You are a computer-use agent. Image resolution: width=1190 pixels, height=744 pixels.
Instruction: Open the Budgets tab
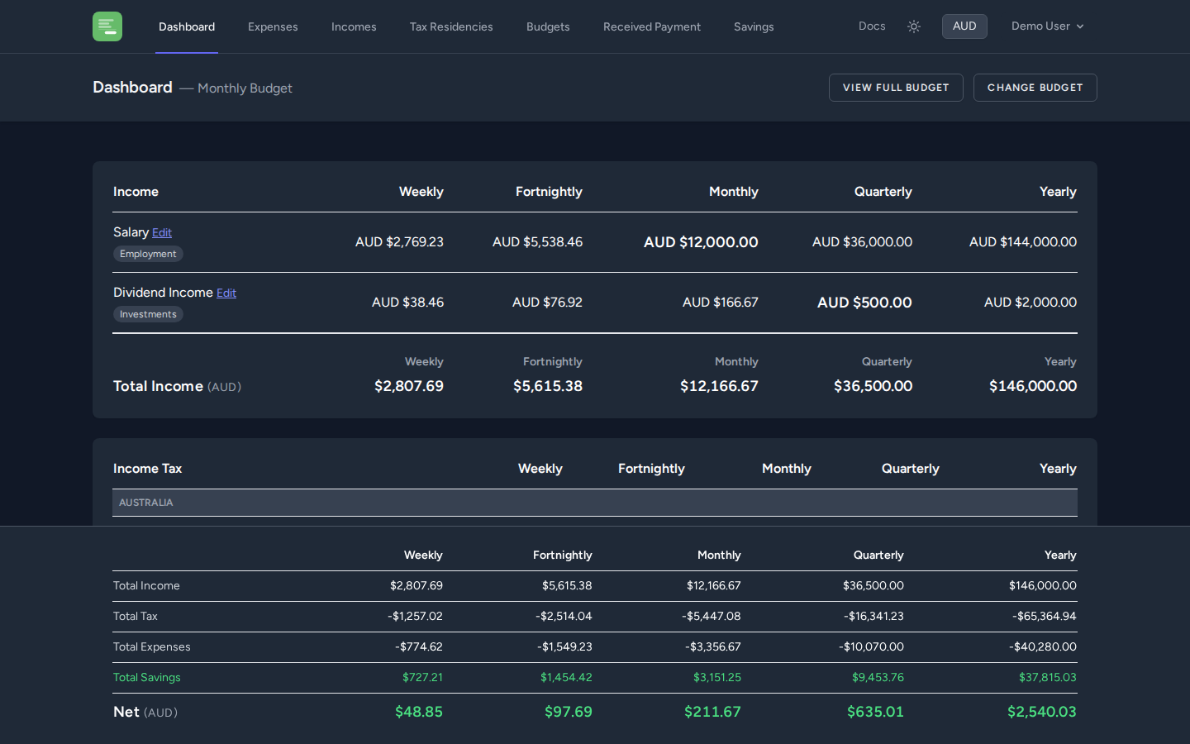[548, 26]
